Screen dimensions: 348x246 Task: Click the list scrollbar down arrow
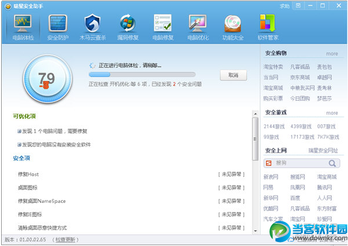256,231
